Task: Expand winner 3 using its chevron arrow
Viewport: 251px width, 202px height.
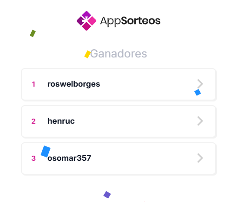Action: tap(200, 158)
